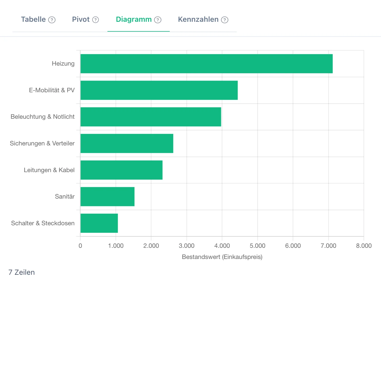Click the 8.000 x-axis tick label
The width and height of the screenshot is (381, 380).
pyautogui.click(x=364, y=246)
